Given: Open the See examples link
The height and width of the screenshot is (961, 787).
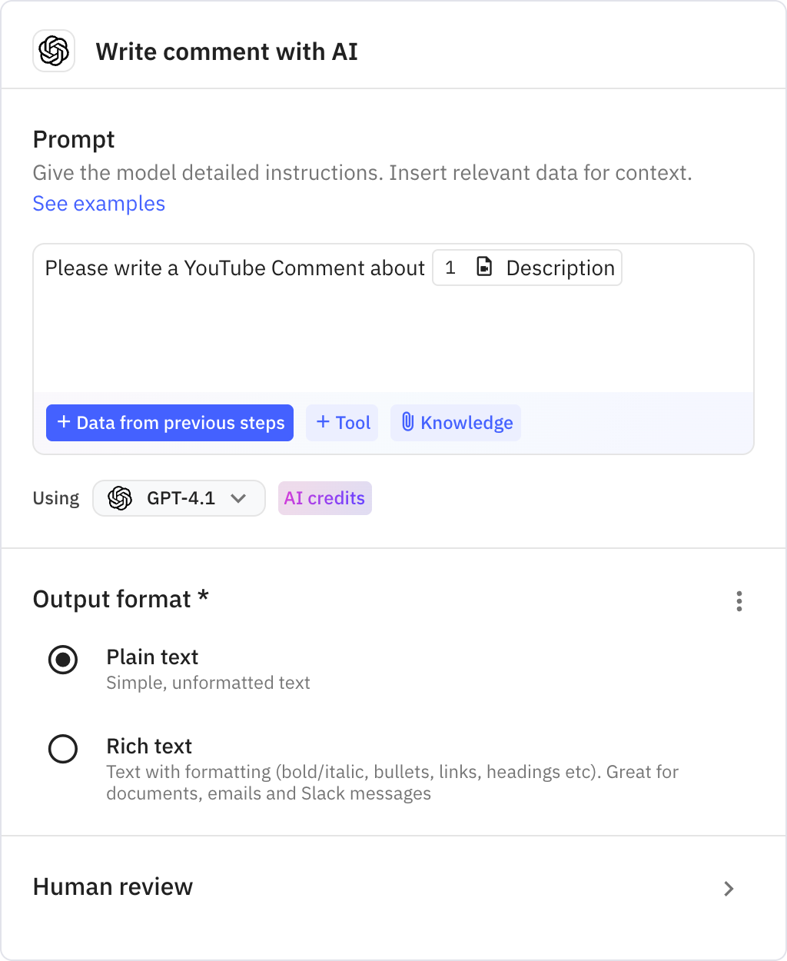Looking at the screenshot, I should click(98, 203).
